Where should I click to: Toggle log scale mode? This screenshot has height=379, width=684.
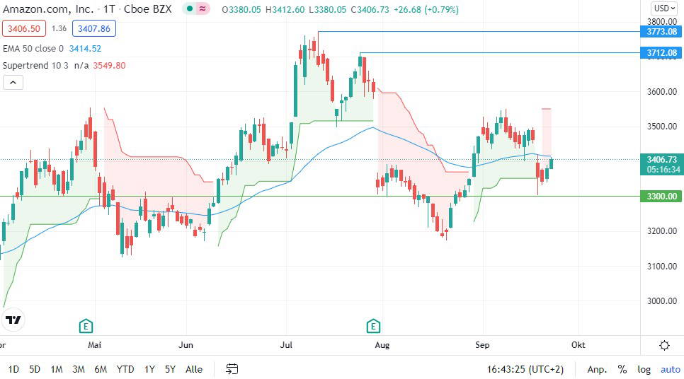[644, 369]
